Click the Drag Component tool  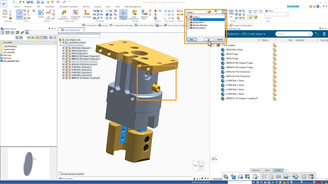(x=134, y=14)
